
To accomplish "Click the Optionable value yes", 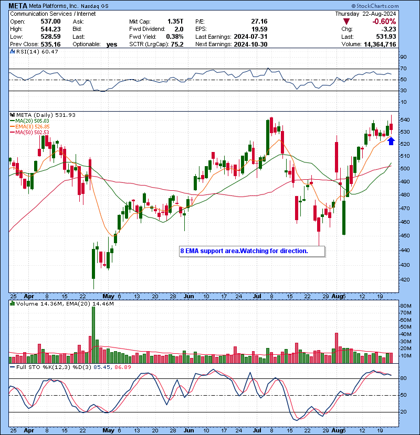I will [112, 45].
